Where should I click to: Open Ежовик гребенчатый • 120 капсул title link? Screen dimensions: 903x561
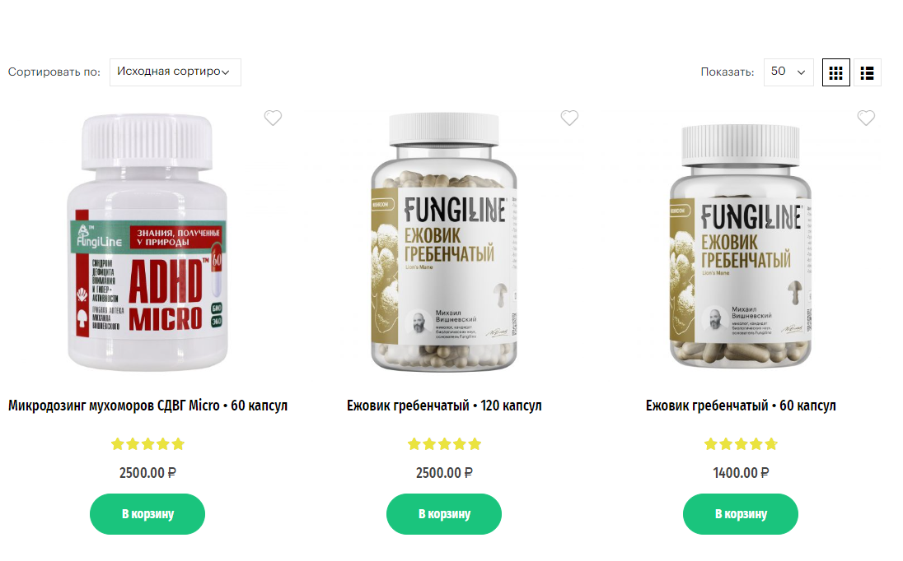click(444, 406)
